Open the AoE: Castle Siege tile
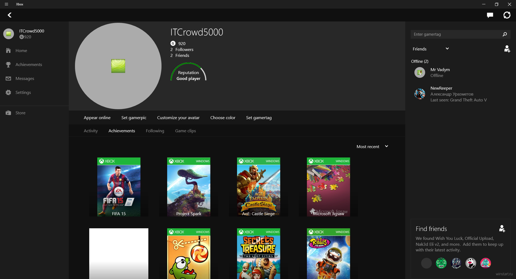Image resolution: width=516 pixels, height=279 pixels. (259, 187)
